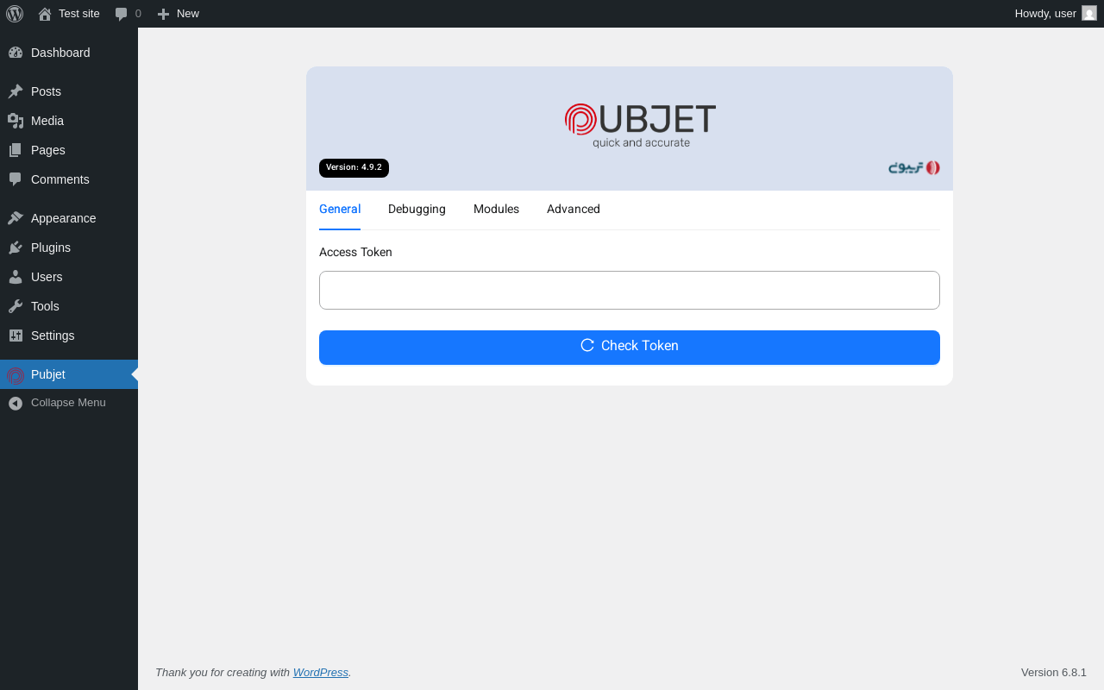Click the Pubjet fingerprint sidebar icon
1104x690 pixels.
[16, 375]
